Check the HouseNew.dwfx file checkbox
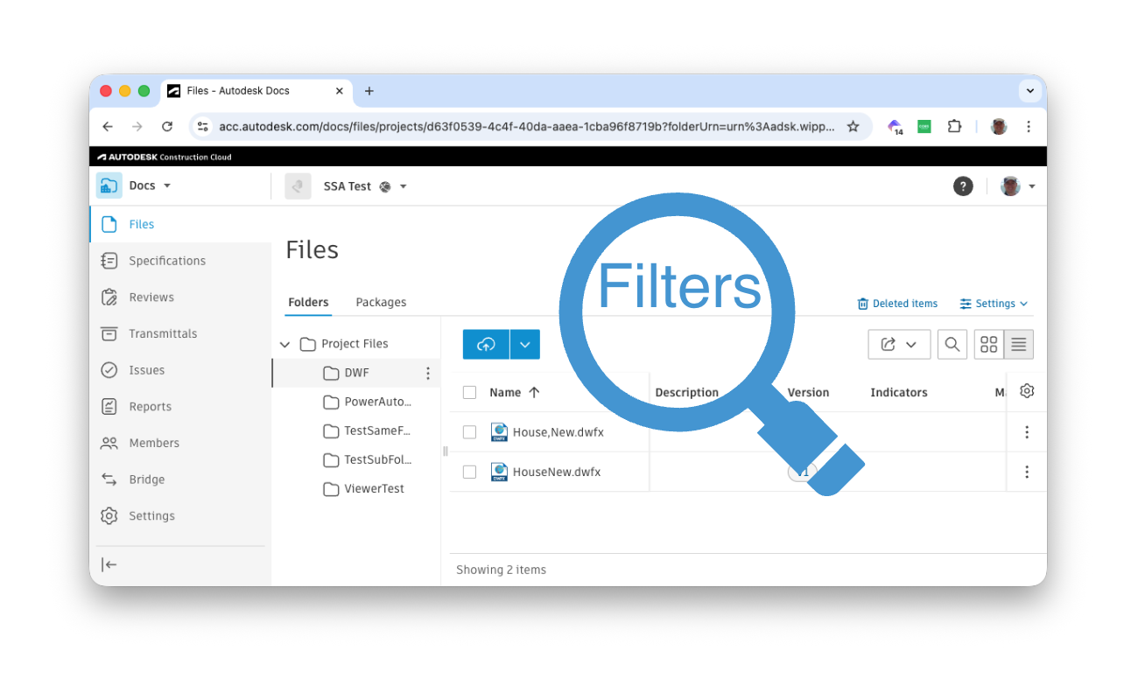Image resolution: width=1138 pixels, height=693 pixels. point(469,472)
